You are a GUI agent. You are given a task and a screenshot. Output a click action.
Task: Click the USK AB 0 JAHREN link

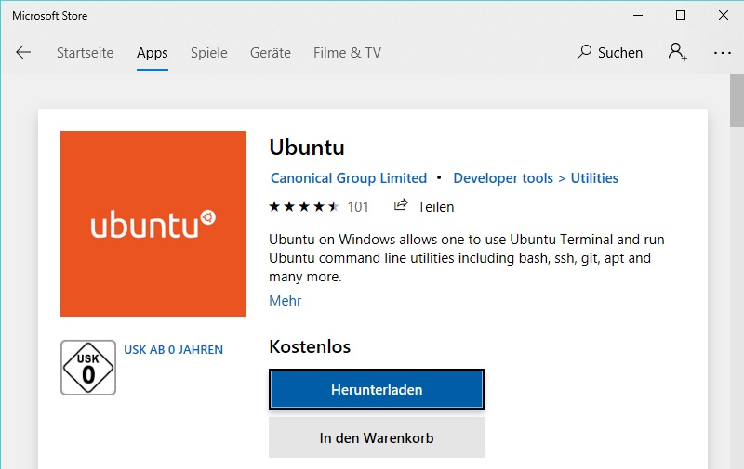[173, 349]
